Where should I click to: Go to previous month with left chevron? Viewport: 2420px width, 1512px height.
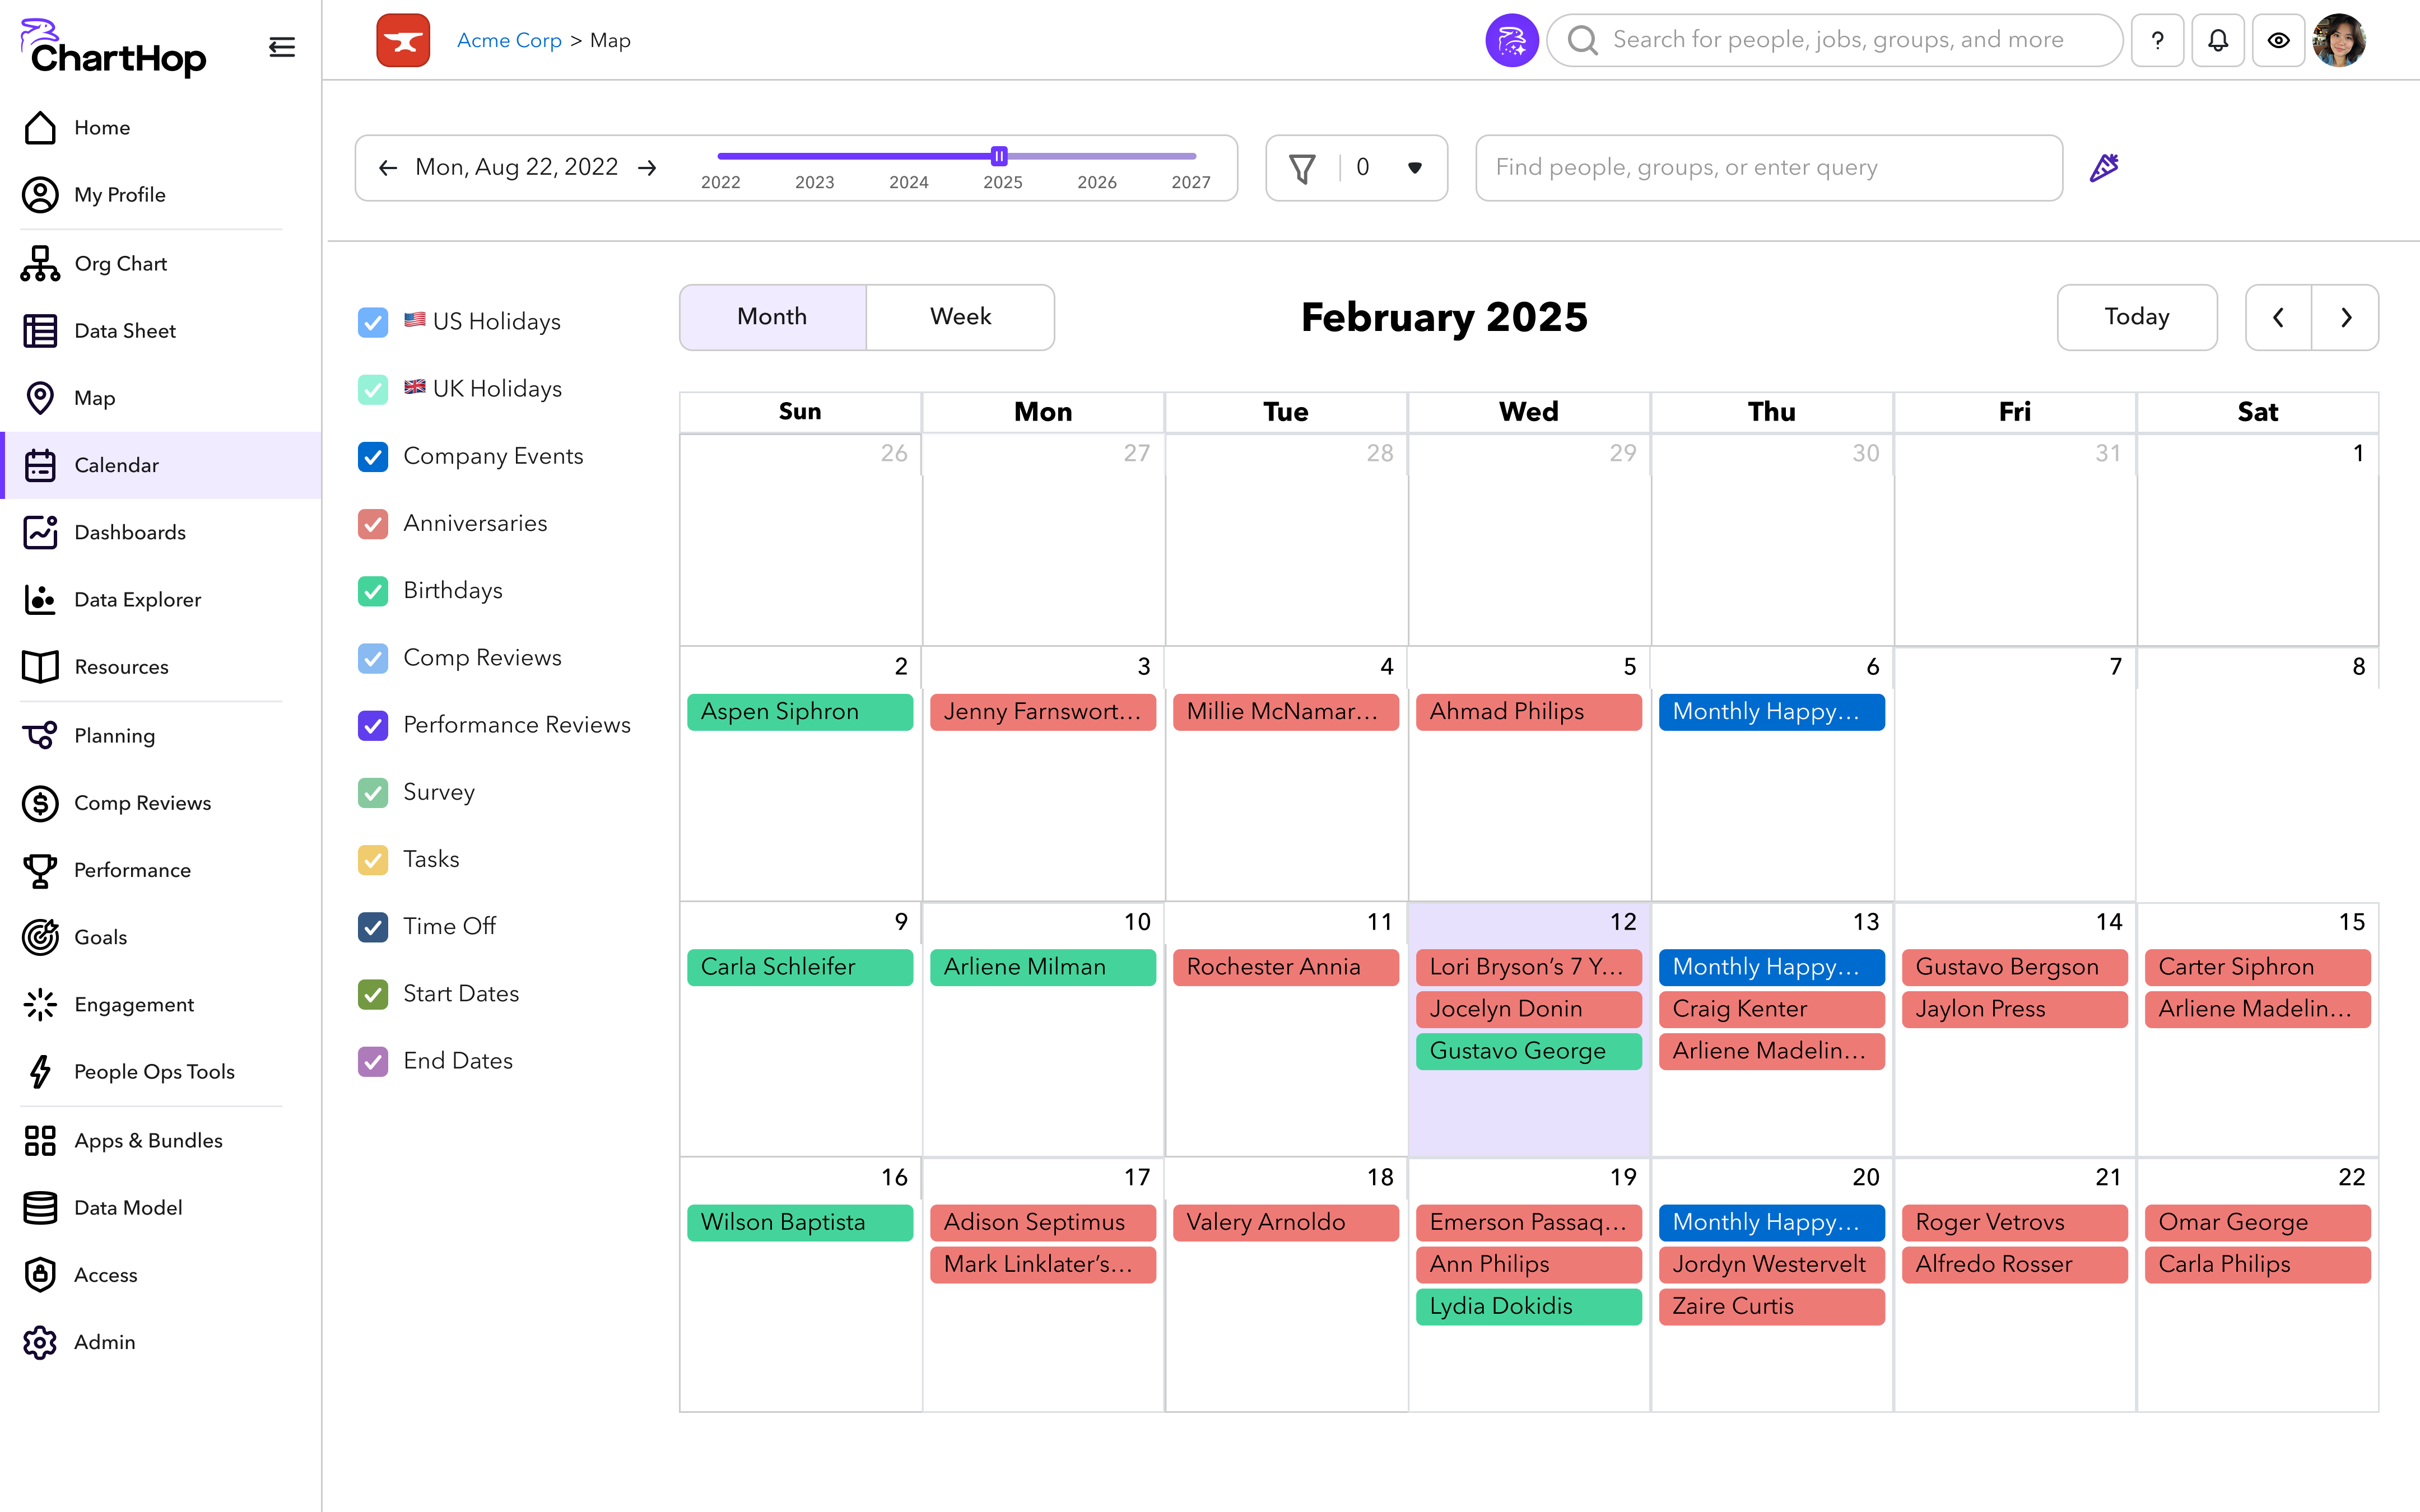[x=2278, y=317]
